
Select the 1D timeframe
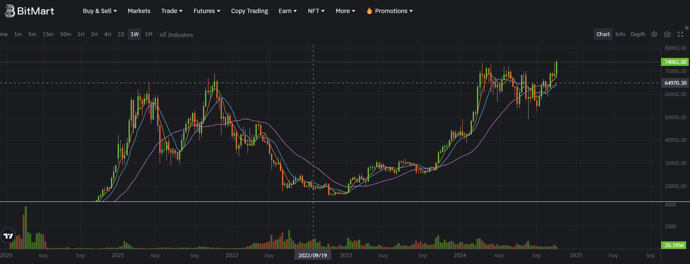click(121, 34)
